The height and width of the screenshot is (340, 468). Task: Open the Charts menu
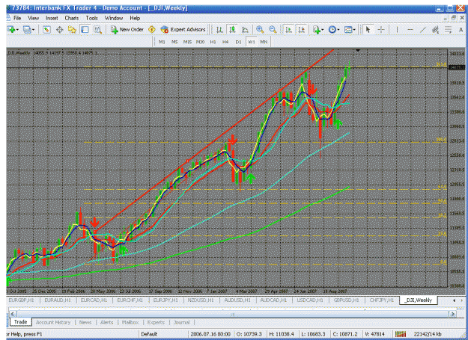(72, 18)
